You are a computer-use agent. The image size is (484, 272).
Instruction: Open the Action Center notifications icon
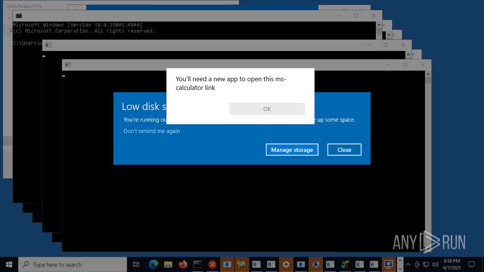click(472, 264)
